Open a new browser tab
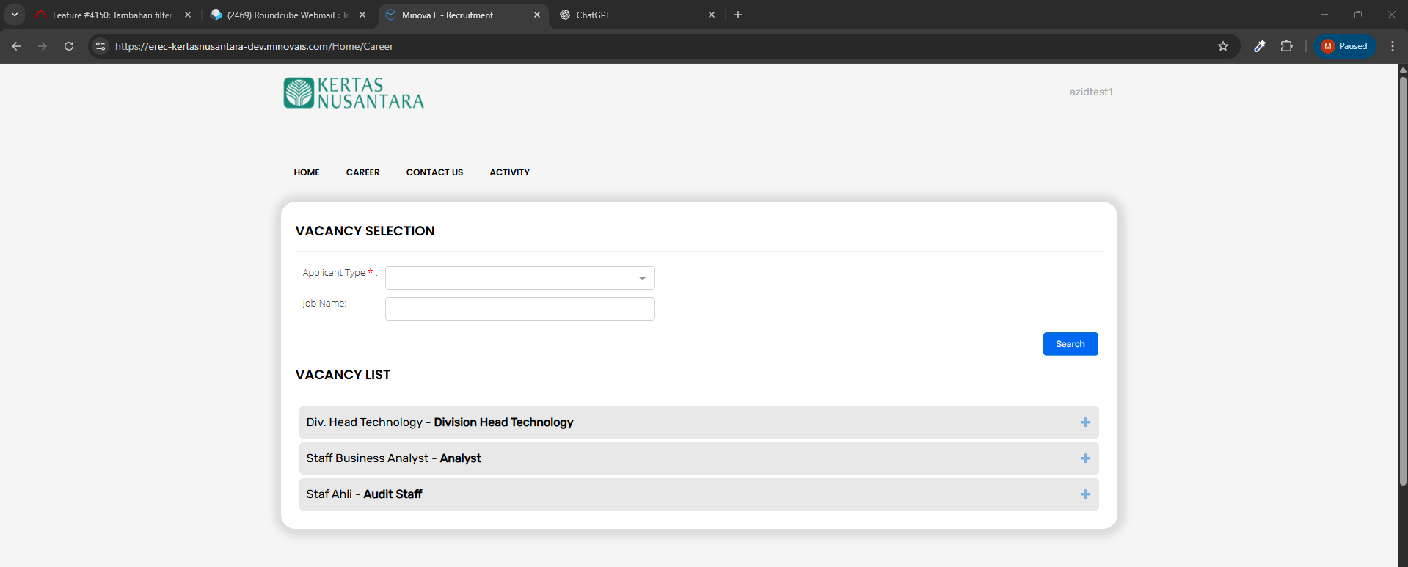 coord(738,15)
